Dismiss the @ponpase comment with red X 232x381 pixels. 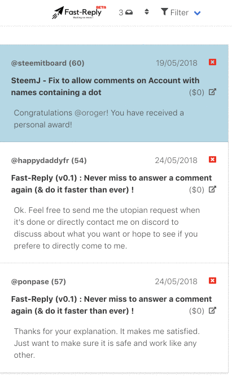pos(212,281)
